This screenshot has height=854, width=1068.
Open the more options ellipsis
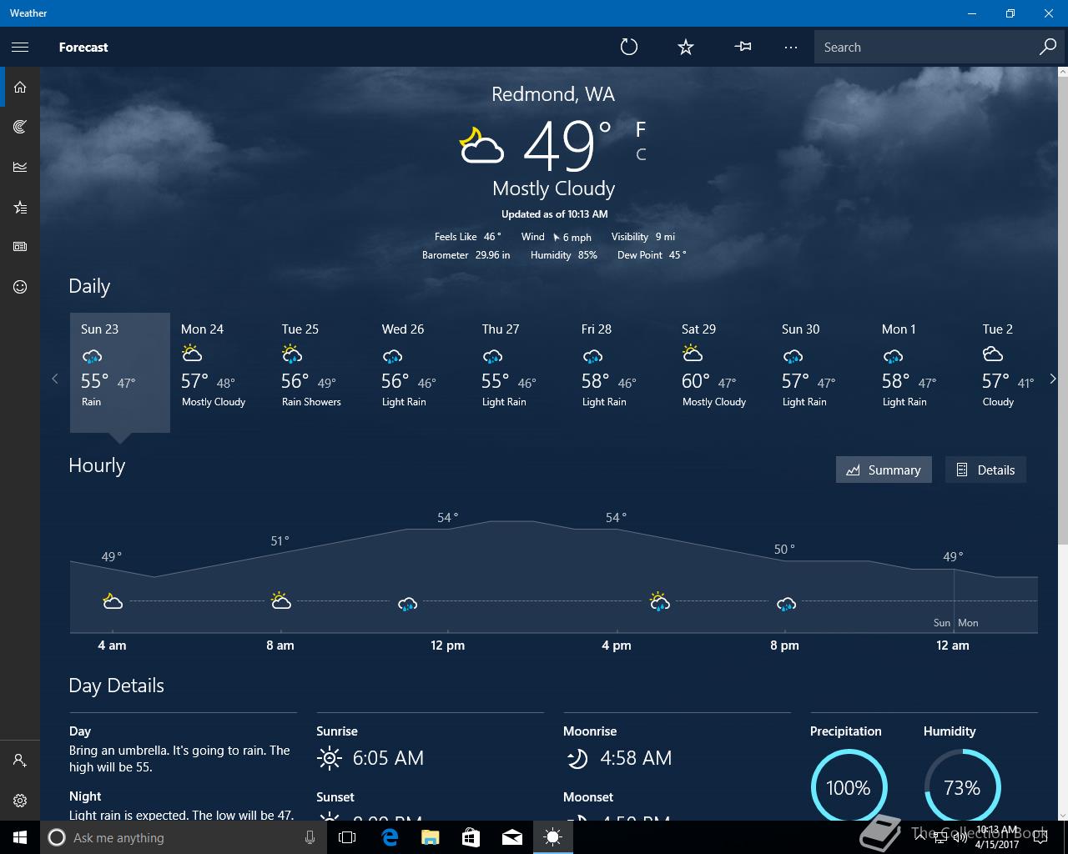(x=791, y=48)
